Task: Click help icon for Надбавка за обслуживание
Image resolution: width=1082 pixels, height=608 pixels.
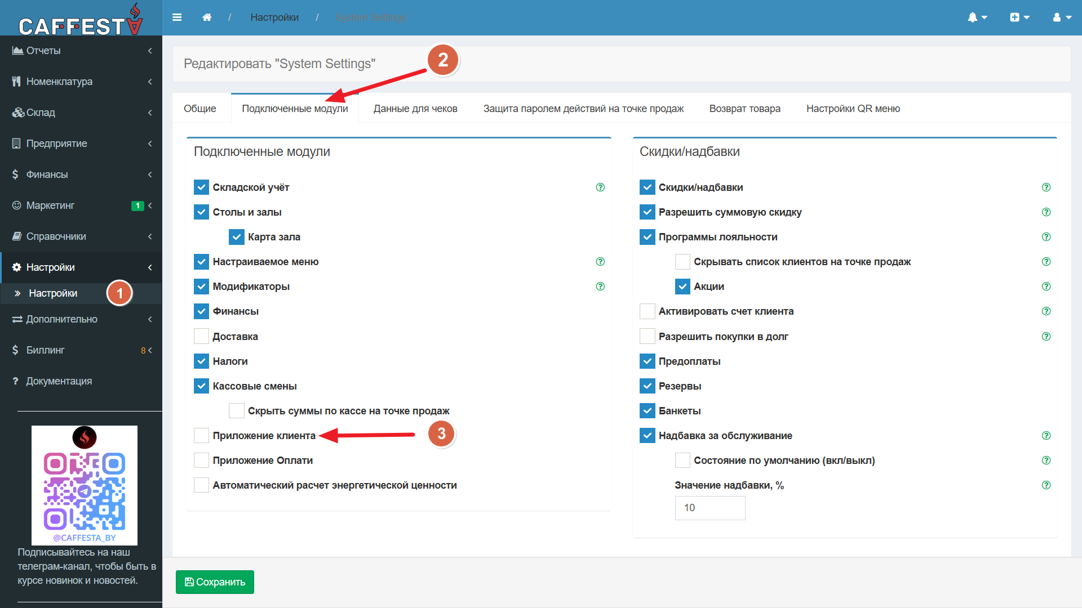Action: [1046, 436]
